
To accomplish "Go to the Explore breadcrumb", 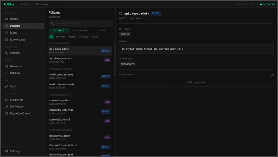I will pos(26,4).
